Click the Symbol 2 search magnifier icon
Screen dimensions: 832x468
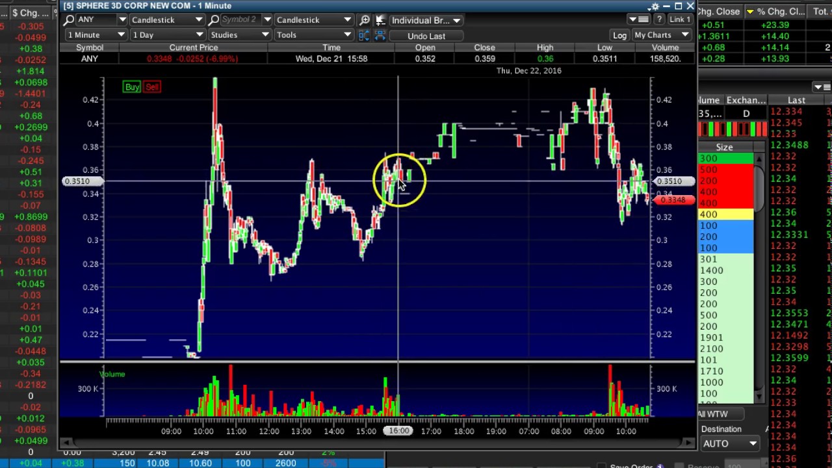click(214, 20)
